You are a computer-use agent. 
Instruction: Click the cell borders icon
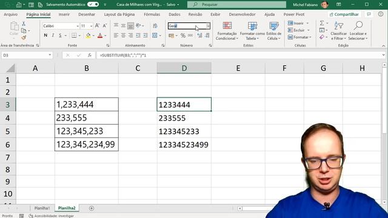pos(74,36)
